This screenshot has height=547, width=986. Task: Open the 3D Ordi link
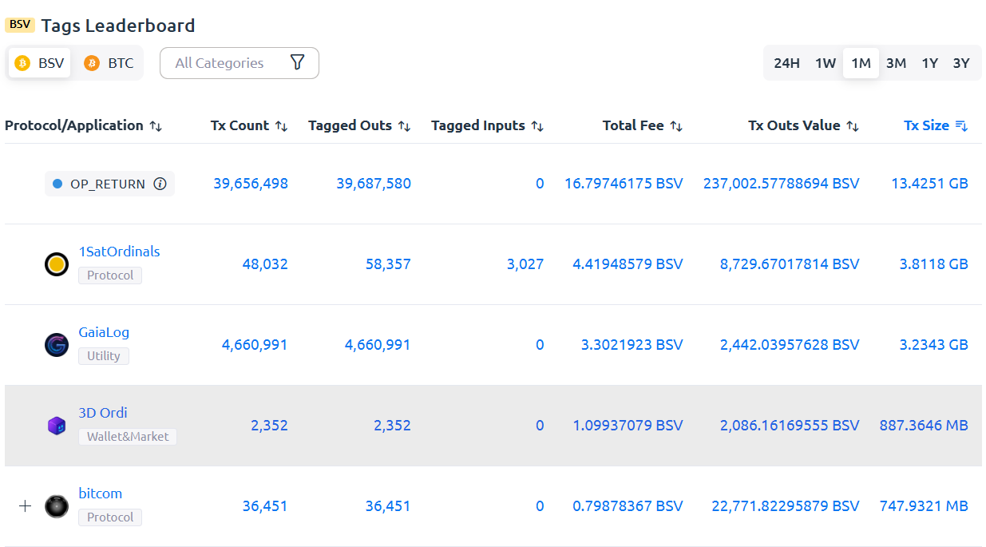(103, 413)
